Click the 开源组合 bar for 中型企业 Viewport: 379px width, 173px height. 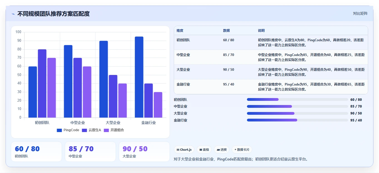click(87, 92)
